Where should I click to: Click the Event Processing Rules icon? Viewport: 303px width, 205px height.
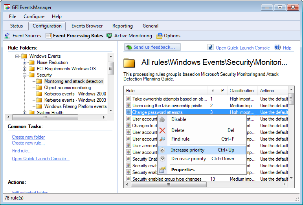48,36
